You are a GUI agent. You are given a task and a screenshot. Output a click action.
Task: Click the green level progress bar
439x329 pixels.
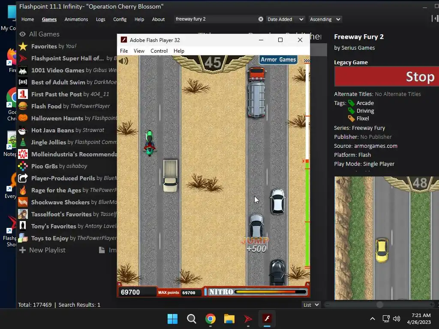(307, 214)
